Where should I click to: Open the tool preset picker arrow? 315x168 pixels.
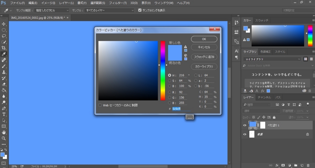click(x=11, y=10)
